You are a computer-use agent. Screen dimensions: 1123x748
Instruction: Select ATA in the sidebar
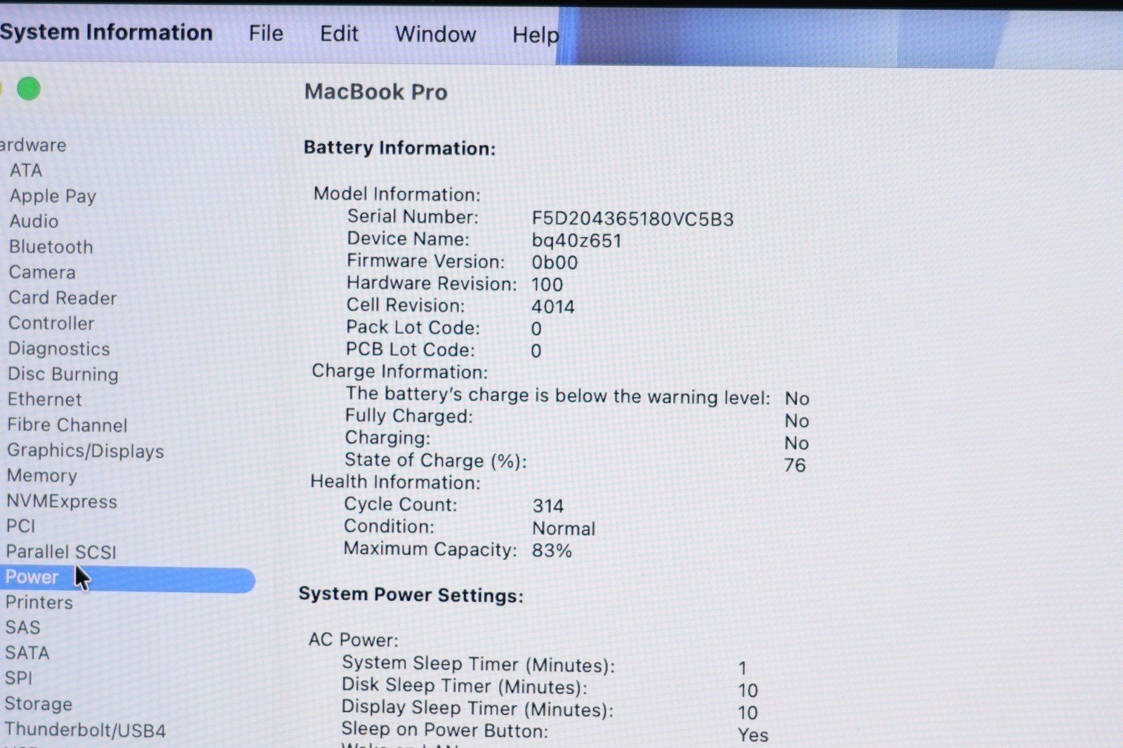coord(26,171)
